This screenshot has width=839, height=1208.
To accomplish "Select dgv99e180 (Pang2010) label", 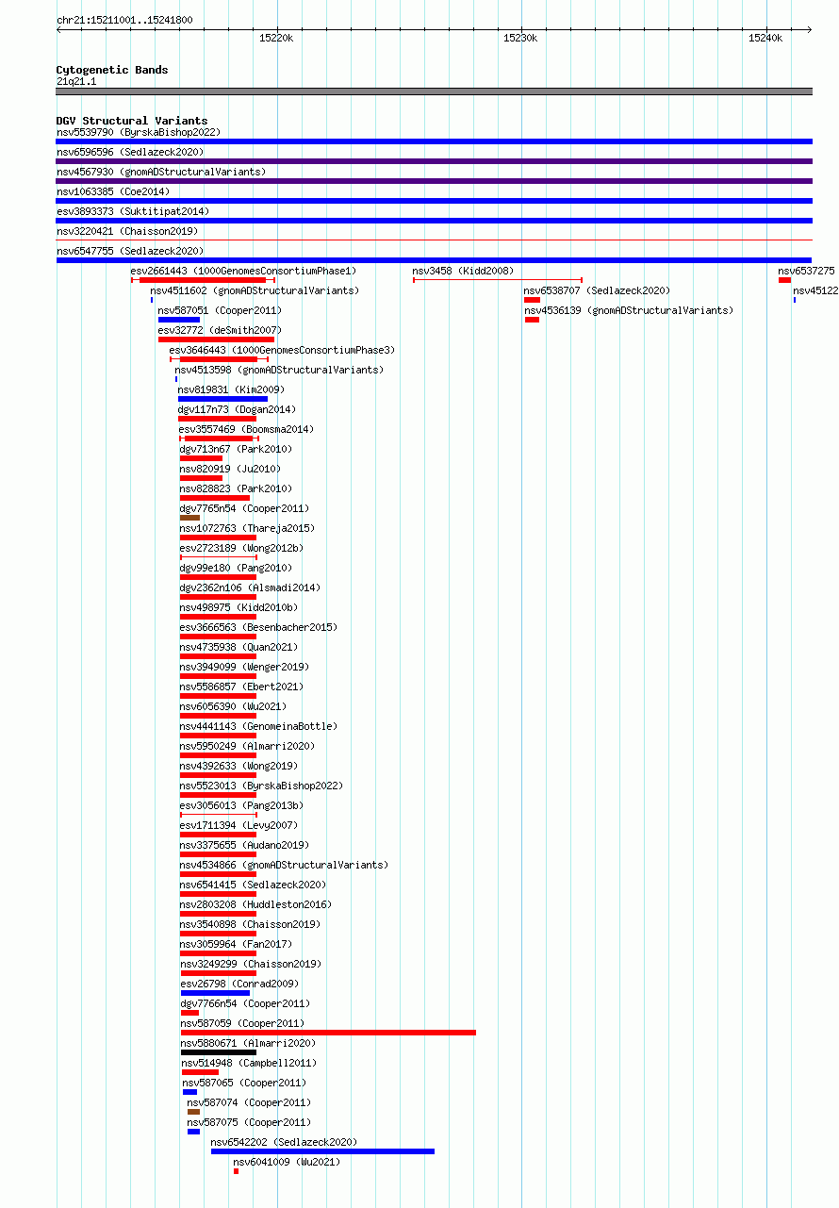I will pos(237,568).
